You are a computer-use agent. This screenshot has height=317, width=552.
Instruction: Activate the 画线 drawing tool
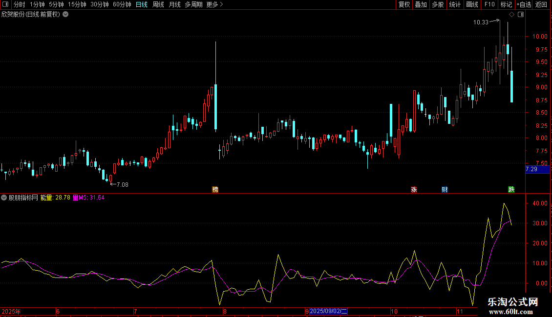point(472,4)
